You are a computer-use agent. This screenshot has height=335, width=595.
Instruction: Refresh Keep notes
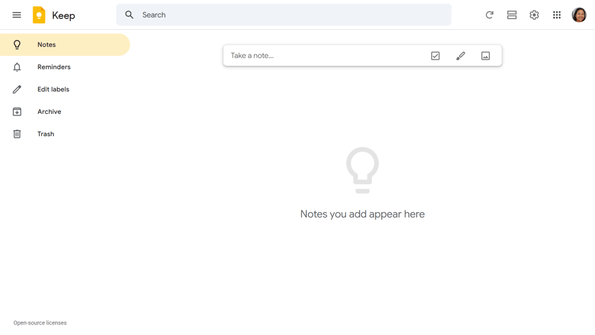click(489, 15)
